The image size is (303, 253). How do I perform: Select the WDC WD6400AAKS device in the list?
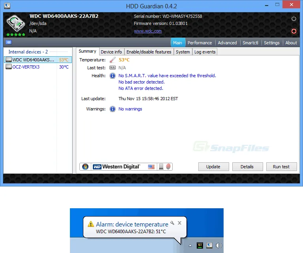33,60
